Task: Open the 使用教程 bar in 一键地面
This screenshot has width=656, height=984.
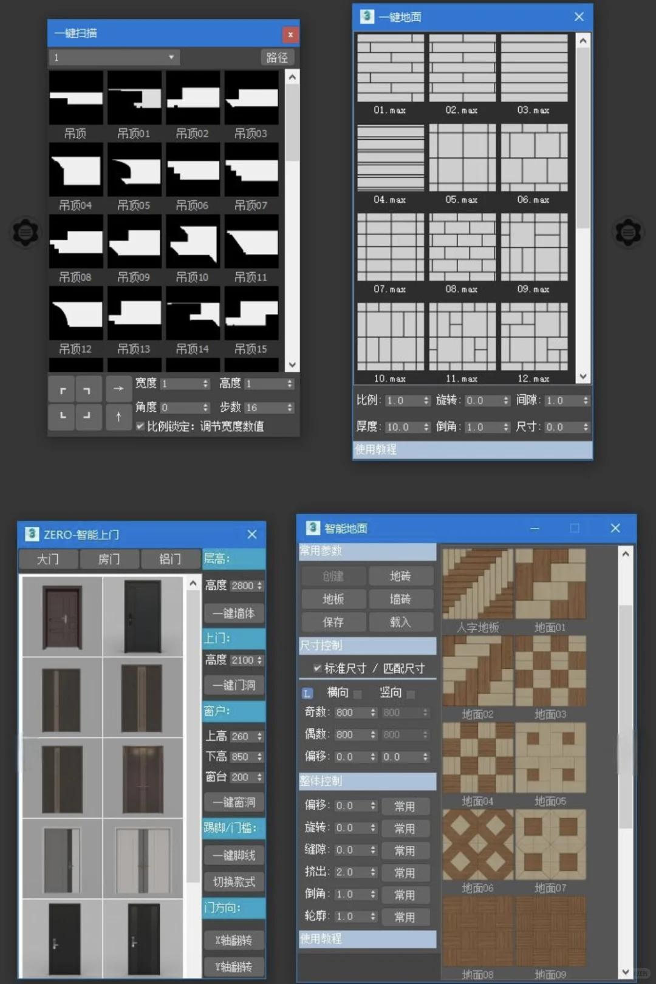Action: click(x=473, y=449)
